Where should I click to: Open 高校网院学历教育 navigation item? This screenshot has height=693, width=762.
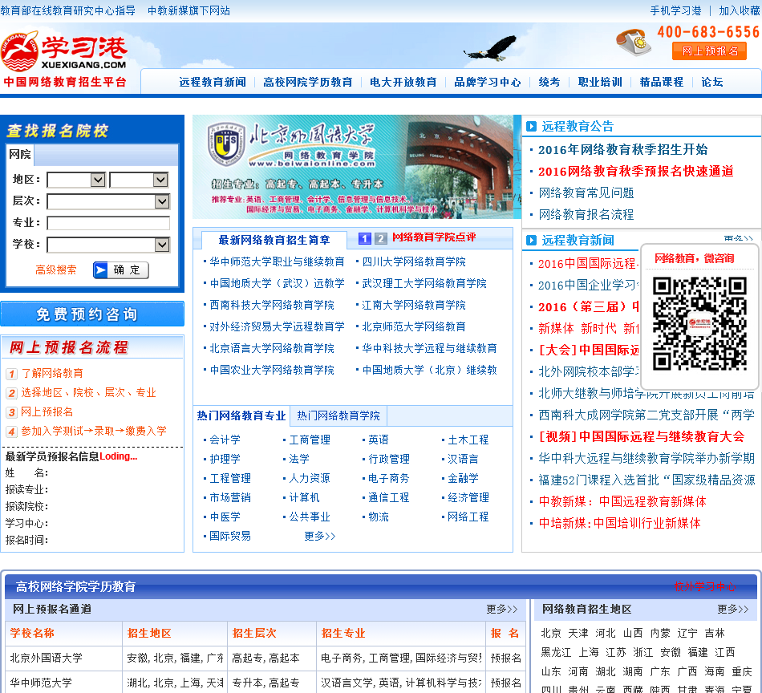(308, 82)
